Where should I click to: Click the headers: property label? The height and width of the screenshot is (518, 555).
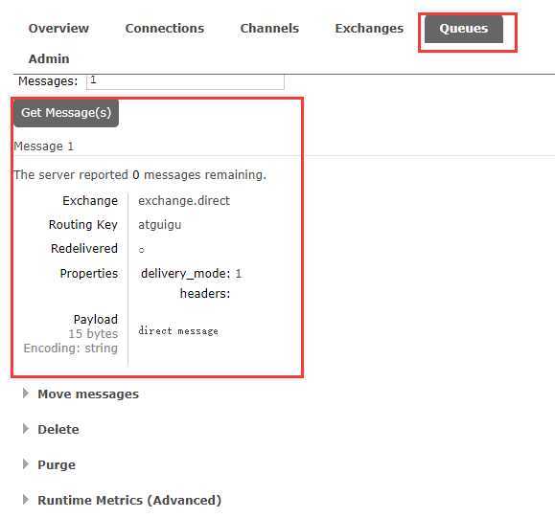click(x=205, y=294)
